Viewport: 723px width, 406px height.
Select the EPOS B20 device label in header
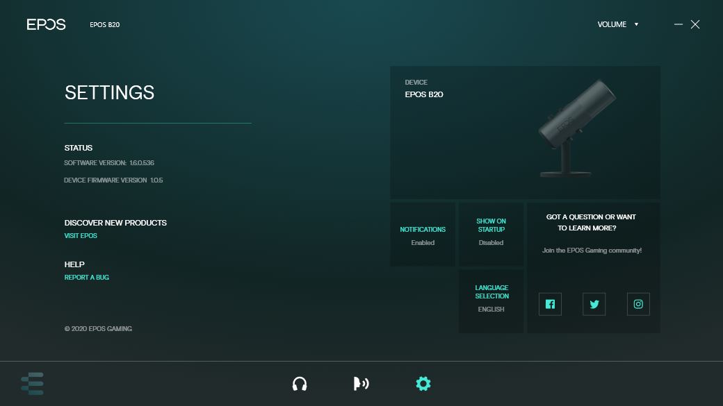click(x=105, y=25)
